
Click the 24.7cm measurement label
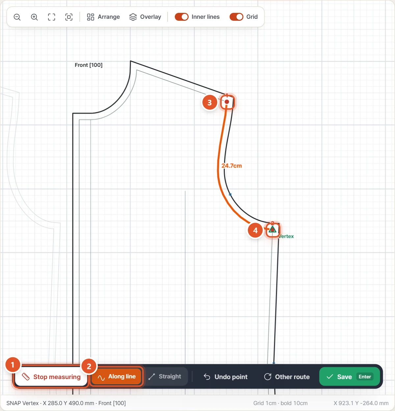point(231,166)
